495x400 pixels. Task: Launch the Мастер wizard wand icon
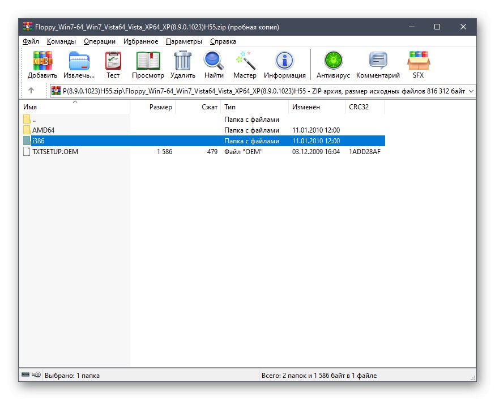[x=245, y=61]
